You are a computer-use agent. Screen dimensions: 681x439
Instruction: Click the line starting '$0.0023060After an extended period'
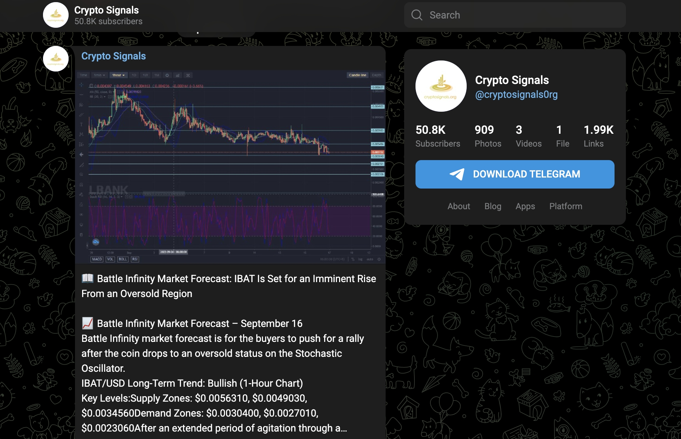point(214,428)
